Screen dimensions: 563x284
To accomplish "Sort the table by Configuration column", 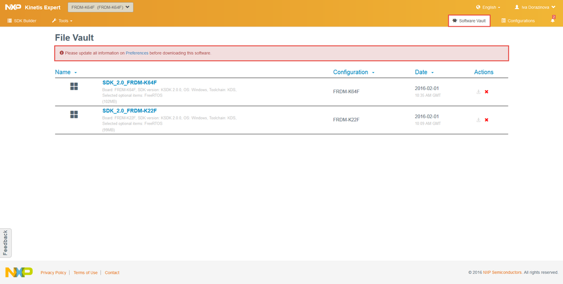I will 354,72.
